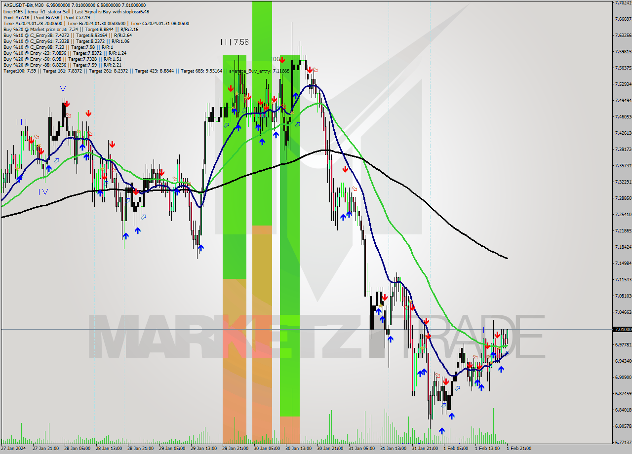Viewport: 632px width, 454px height.
Task: Click the 6.84019 price axis label
Action: pyautogui.click(x=622, y=410)
